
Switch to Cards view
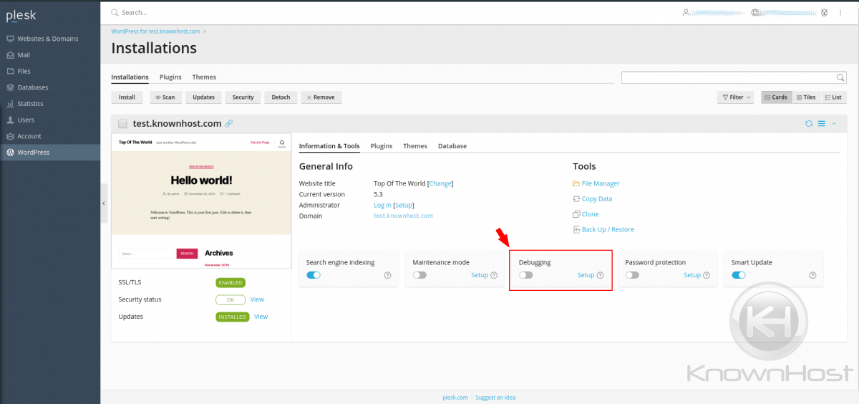coord(776,97)
